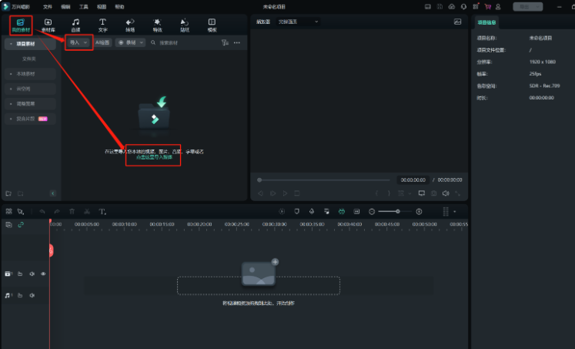575x349 pixels.
Task: Open the 录制 (Record) dropdown
Action: click(x=129, y=43)
